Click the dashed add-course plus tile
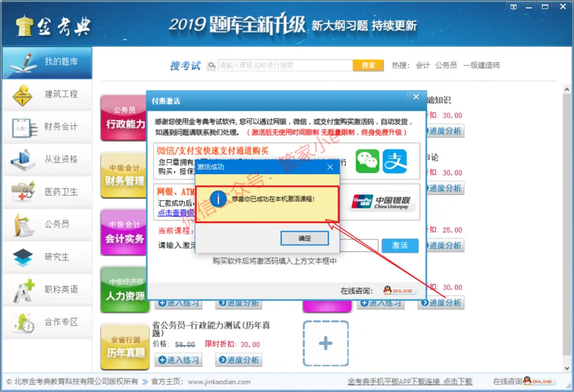574x392 pixels. [x=325, y=343]
